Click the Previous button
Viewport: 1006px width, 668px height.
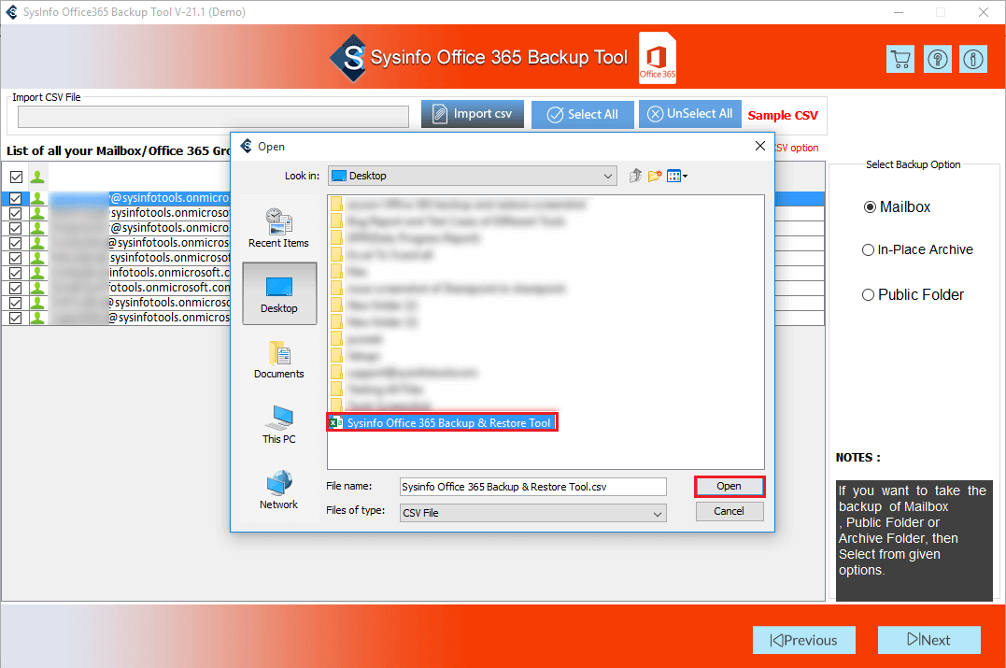804,640
